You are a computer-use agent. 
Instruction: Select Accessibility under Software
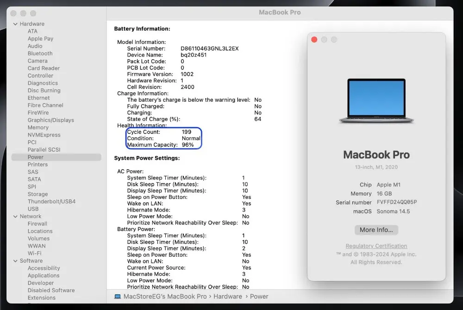[44, 268]
